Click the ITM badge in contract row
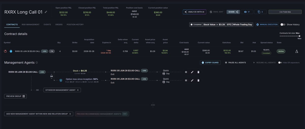Viewport: 305px width, 129px height. click(52, 51)
